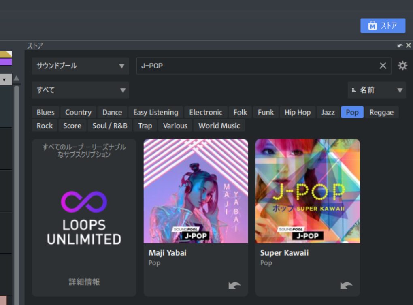The width and height of the screenshot is (413, 305).
Task: Click the vertical scrollbar left of store panel
Action: [x=17, y=195]
